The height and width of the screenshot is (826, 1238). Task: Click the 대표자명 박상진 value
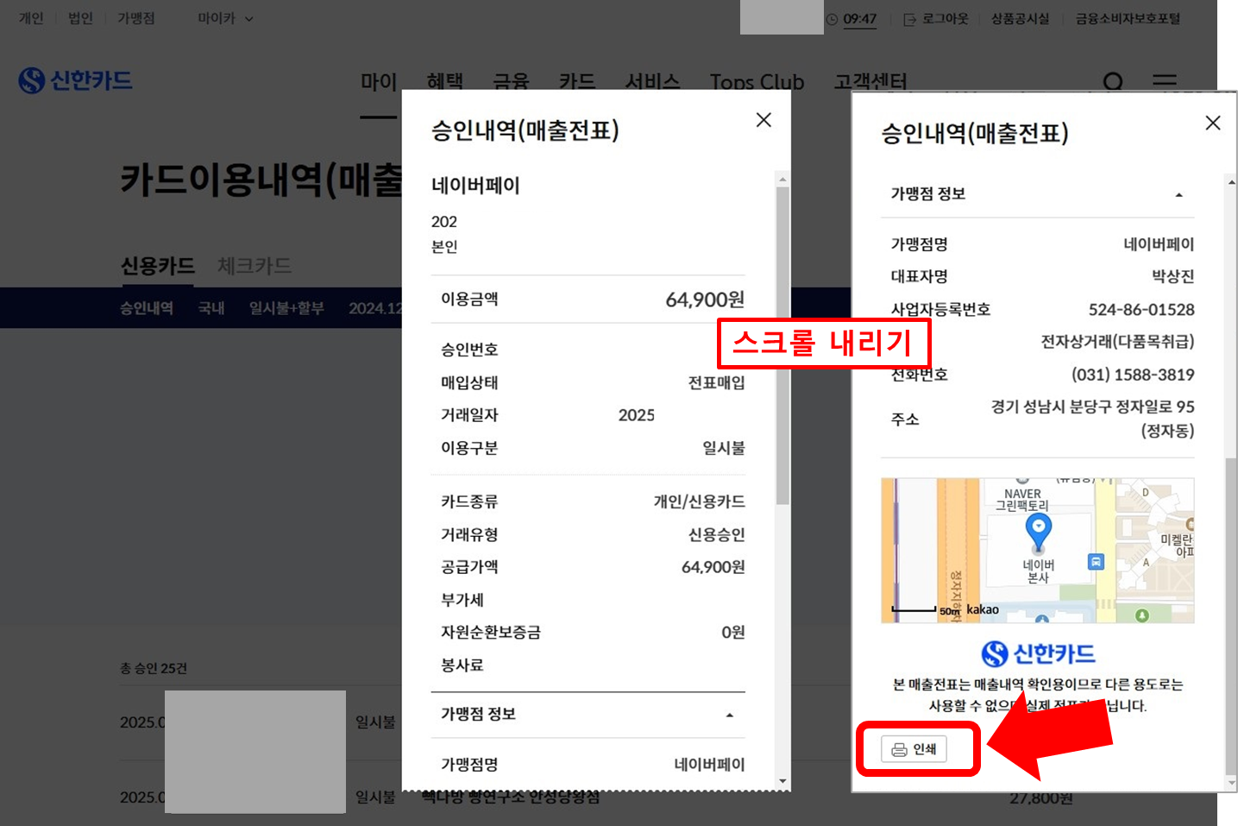1173,276
